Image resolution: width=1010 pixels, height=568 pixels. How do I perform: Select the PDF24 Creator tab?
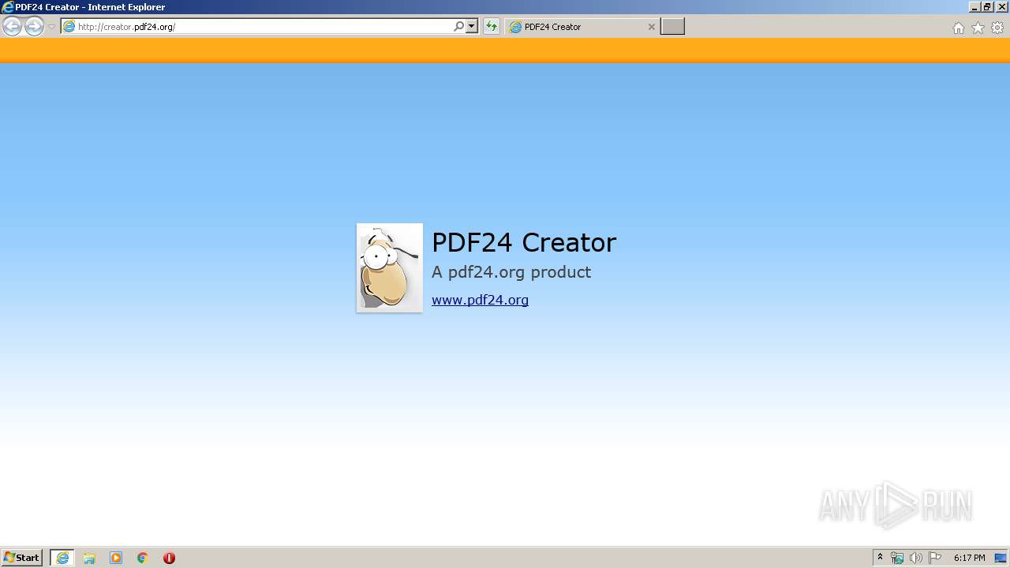pyautogui.click(x=582, y=27)
